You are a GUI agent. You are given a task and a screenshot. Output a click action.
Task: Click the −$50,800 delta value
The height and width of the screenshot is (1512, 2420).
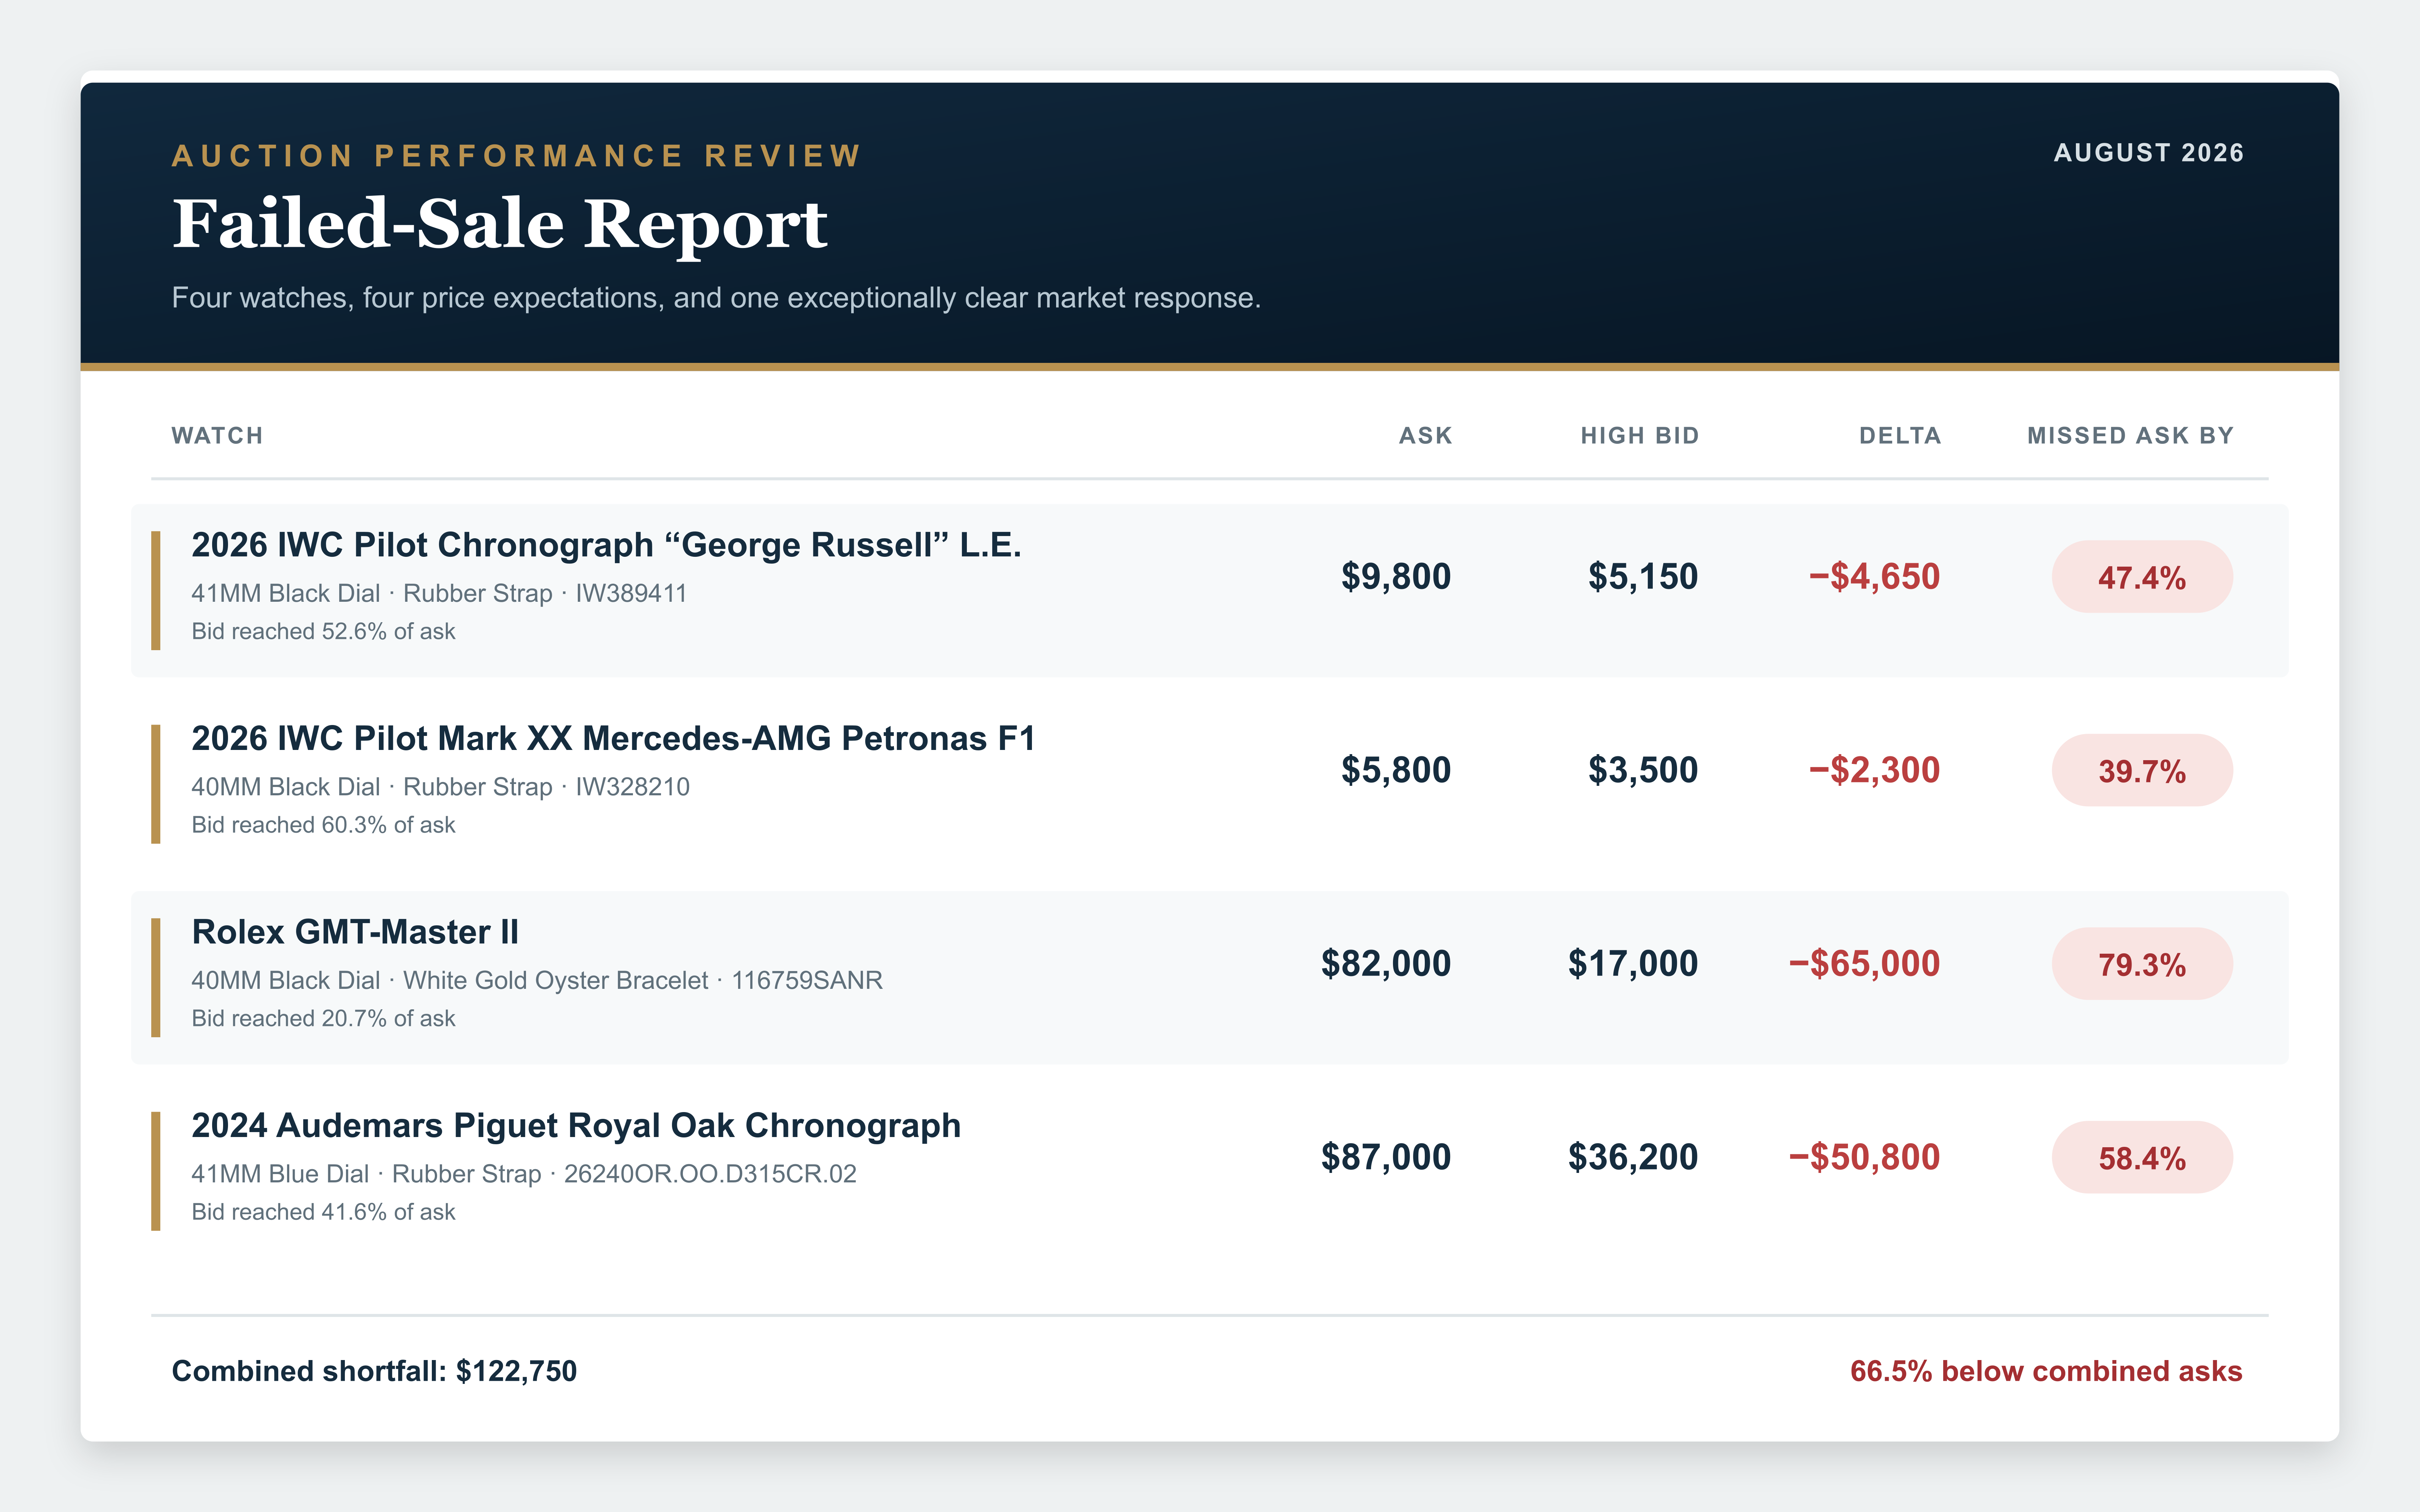pos(1864,1157)
